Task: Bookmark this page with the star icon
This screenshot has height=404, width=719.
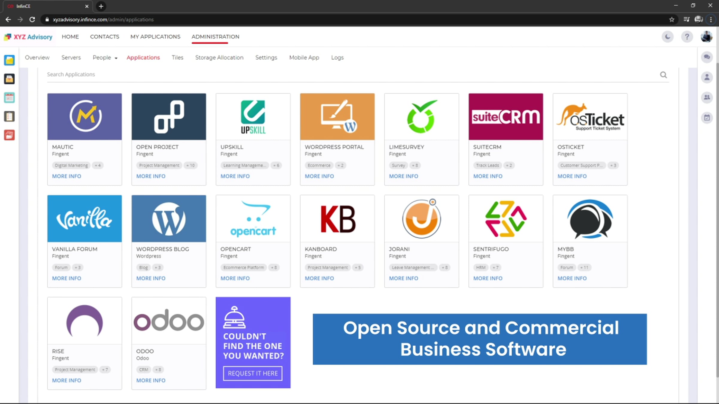Action: (672, 19)
